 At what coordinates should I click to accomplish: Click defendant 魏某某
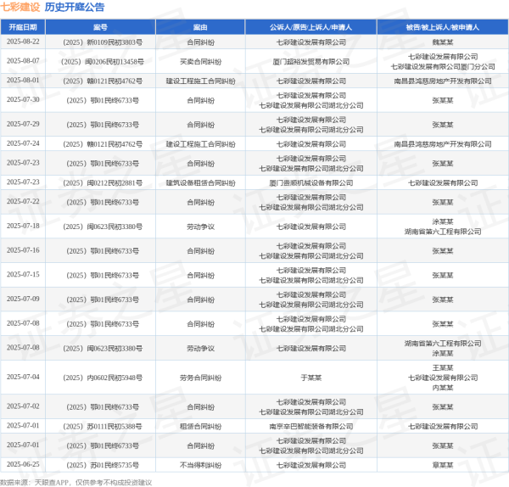click(443, 42)
